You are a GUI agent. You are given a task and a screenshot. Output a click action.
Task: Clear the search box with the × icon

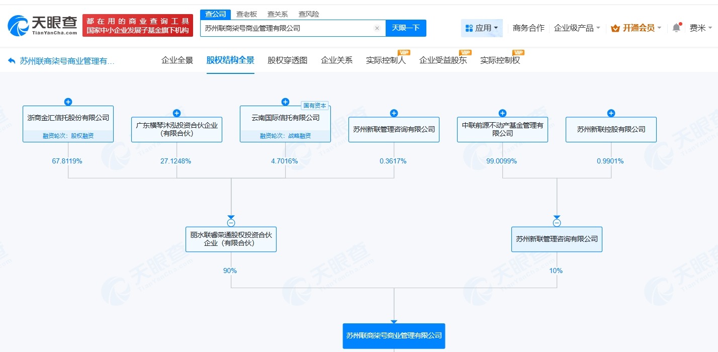tap(377, 28)
